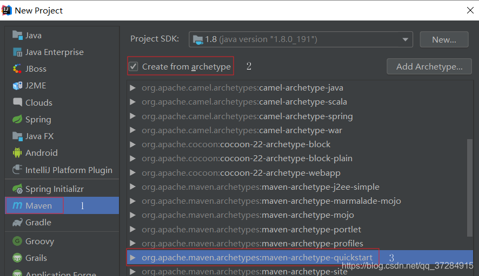Viewport: 479px width, 276px height.
Task: Open the Project SDK dropdown arrow
Action: [x=405, y=39]
